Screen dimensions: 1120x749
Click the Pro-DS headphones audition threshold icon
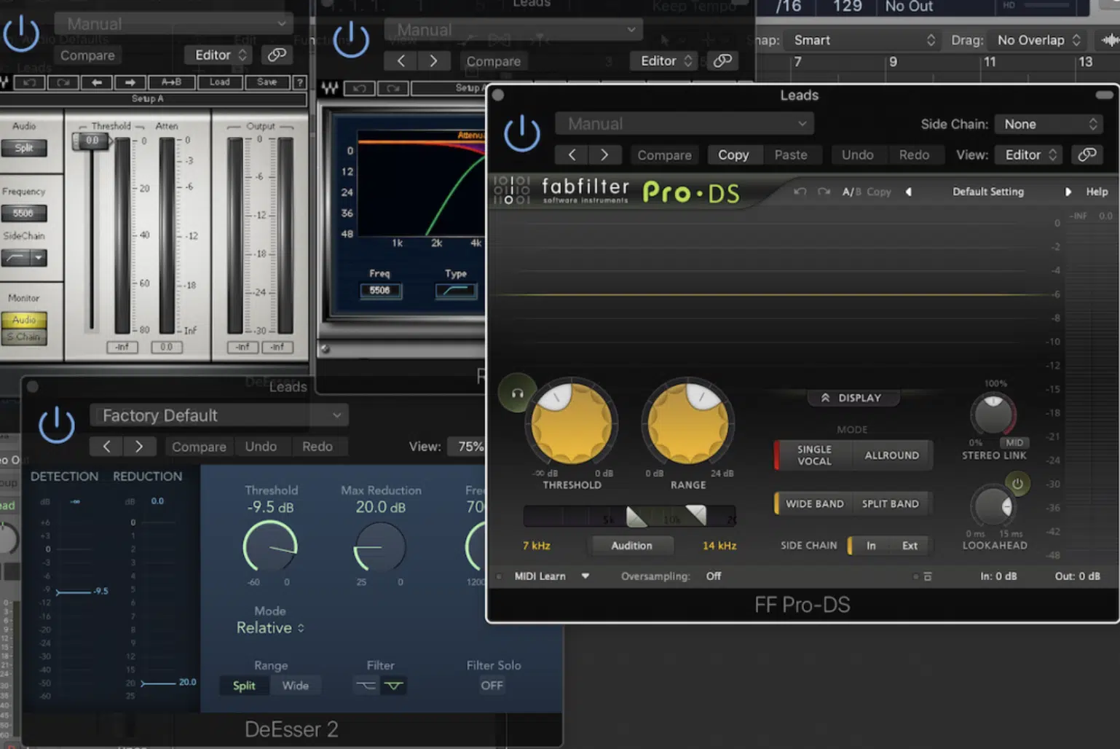pyautogui.click(x=517, y=393)
